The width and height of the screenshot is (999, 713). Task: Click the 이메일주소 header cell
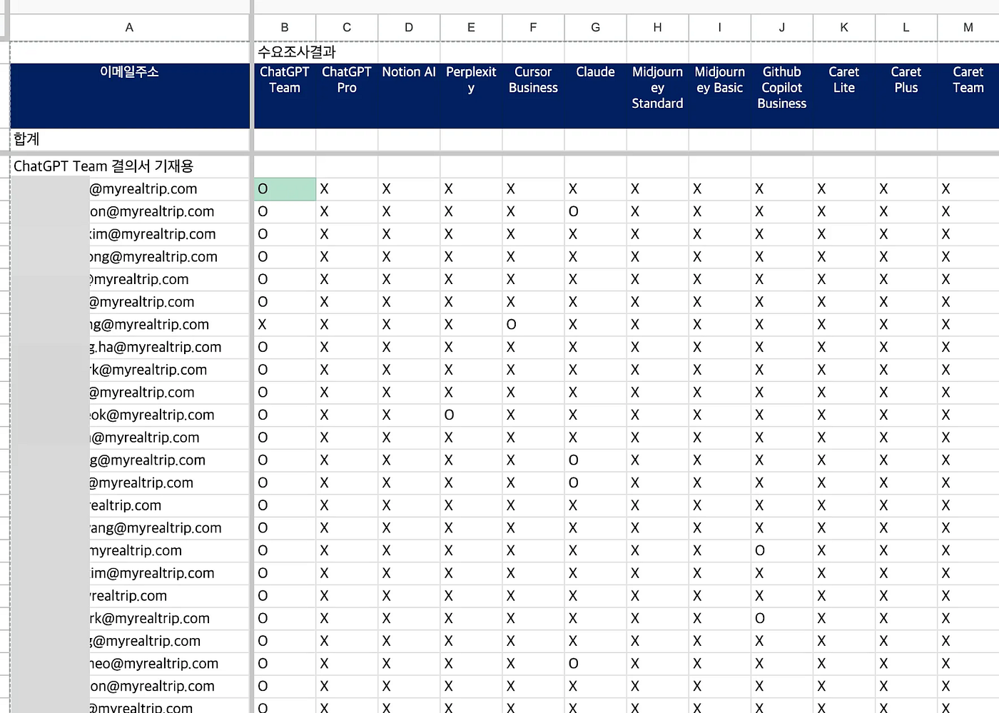[x=129, y=96]
